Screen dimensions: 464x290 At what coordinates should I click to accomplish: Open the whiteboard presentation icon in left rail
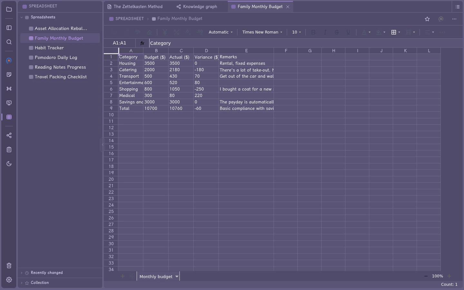(x=9, y=103)
